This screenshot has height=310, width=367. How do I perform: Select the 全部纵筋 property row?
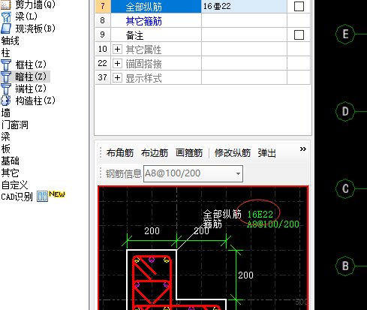156,6
